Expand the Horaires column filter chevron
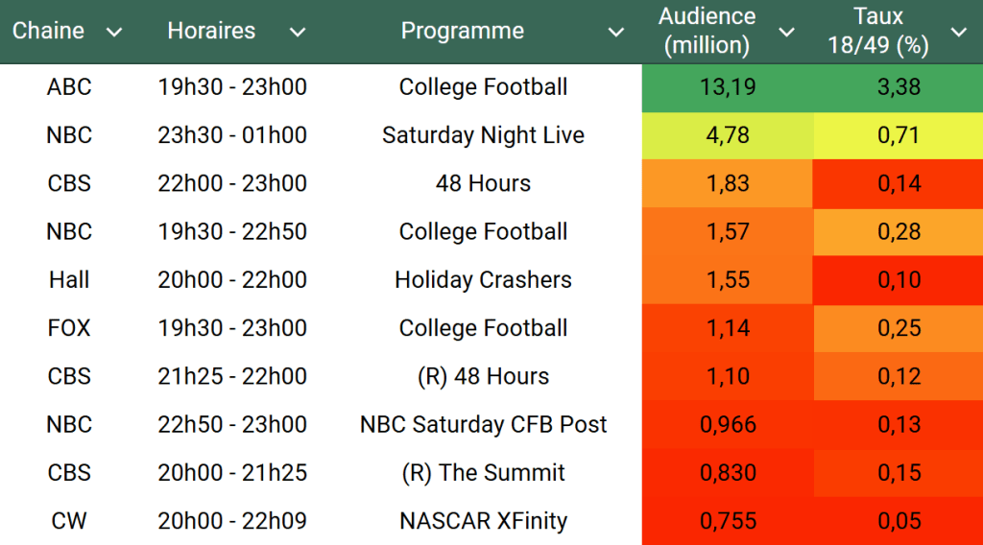 click(298, 33)
